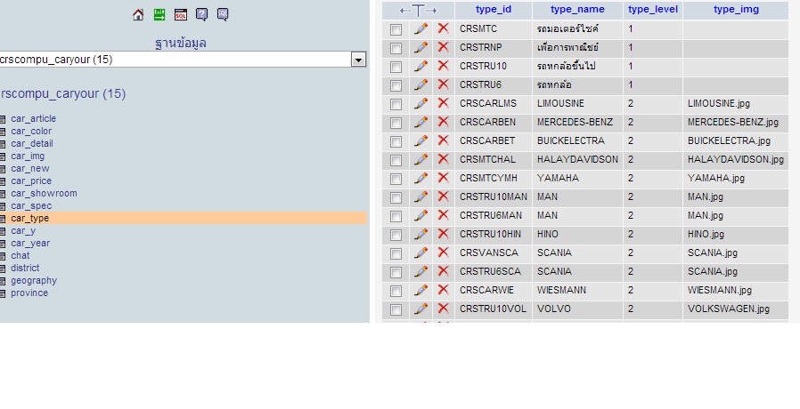Screen dimensions: 800x409
Task: Delete the CRSMTCHAL HALAYDAVIDSON row
Action: [x=444, y=159]
